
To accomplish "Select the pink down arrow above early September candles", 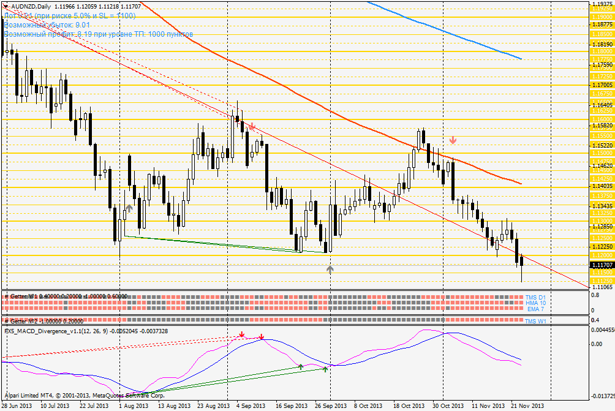I will tap(252, 126).
